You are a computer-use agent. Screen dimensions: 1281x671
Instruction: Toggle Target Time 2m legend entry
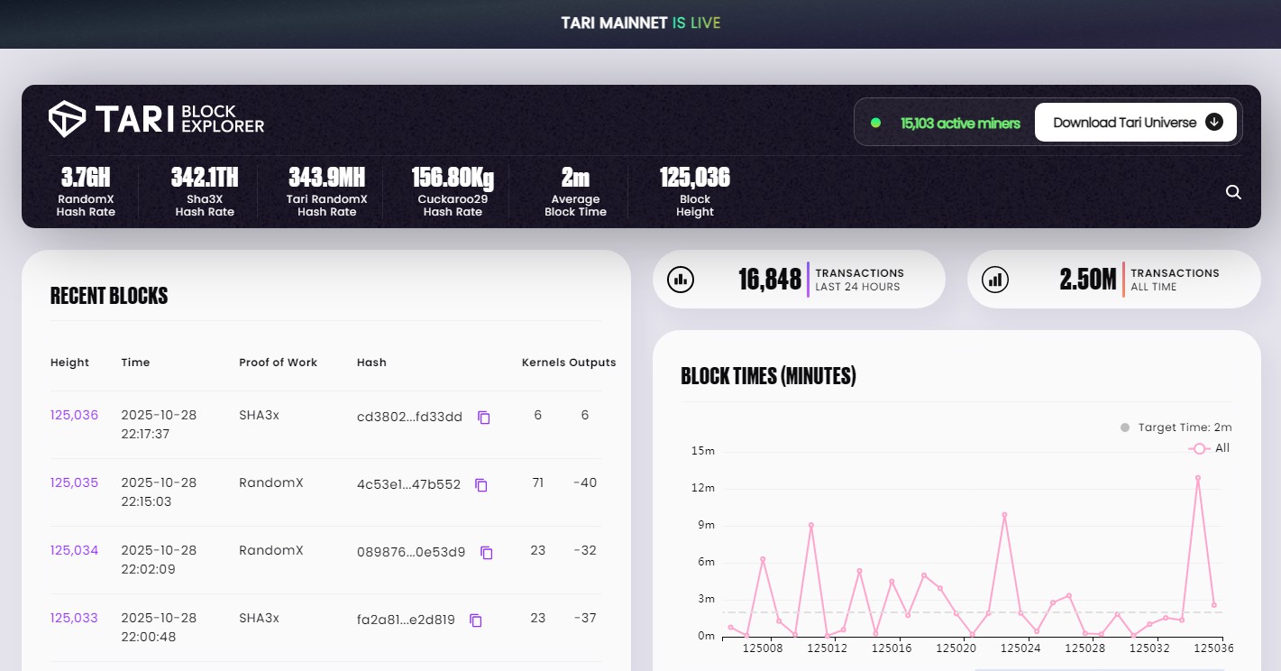1176,427
